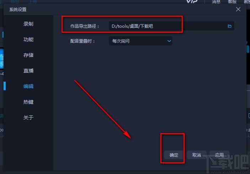Viewport: 250px width, 174px height.
Task: Go to the 热键 settings tab
Action: 28,102
